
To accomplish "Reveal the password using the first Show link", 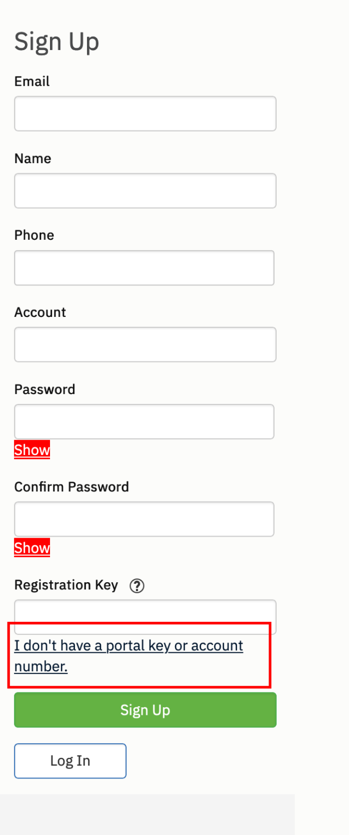I will pos(32,450).
